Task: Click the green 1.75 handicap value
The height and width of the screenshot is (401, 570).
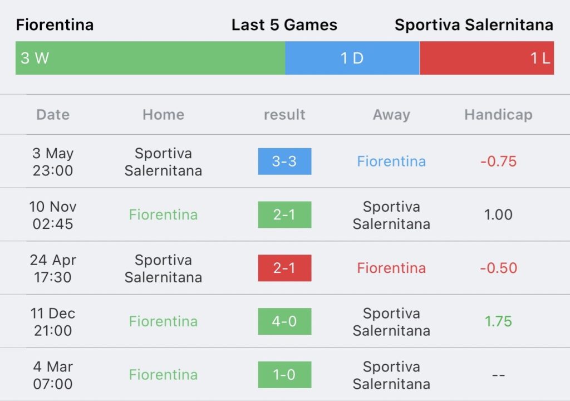Action: pos(498,321)
